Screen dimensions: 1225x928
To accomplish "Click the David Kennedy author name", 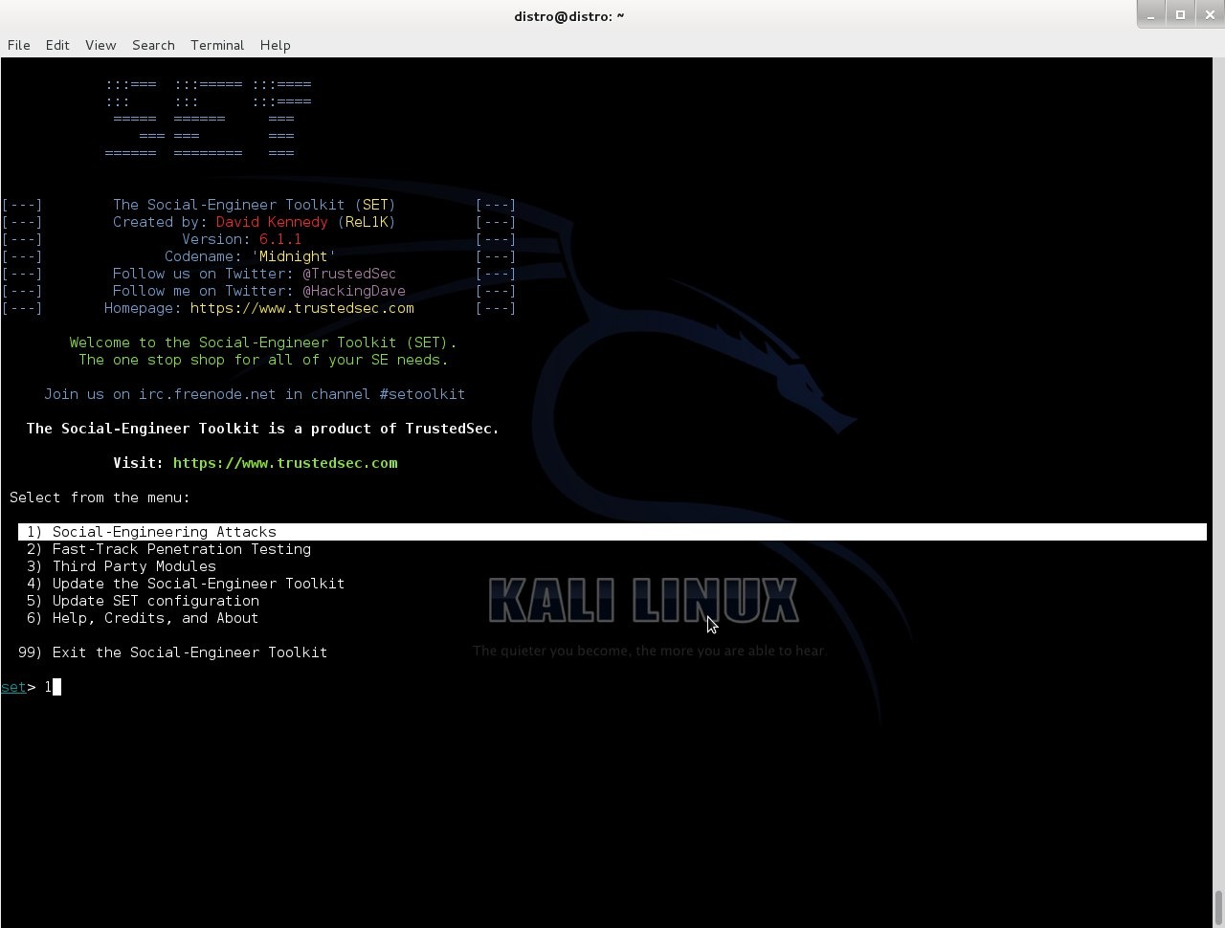I will click(272, 222).
